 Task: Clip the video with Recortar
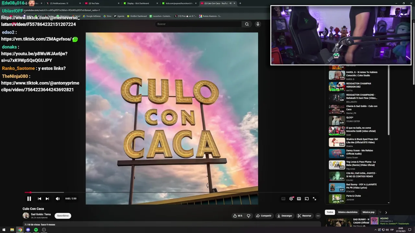304,216
